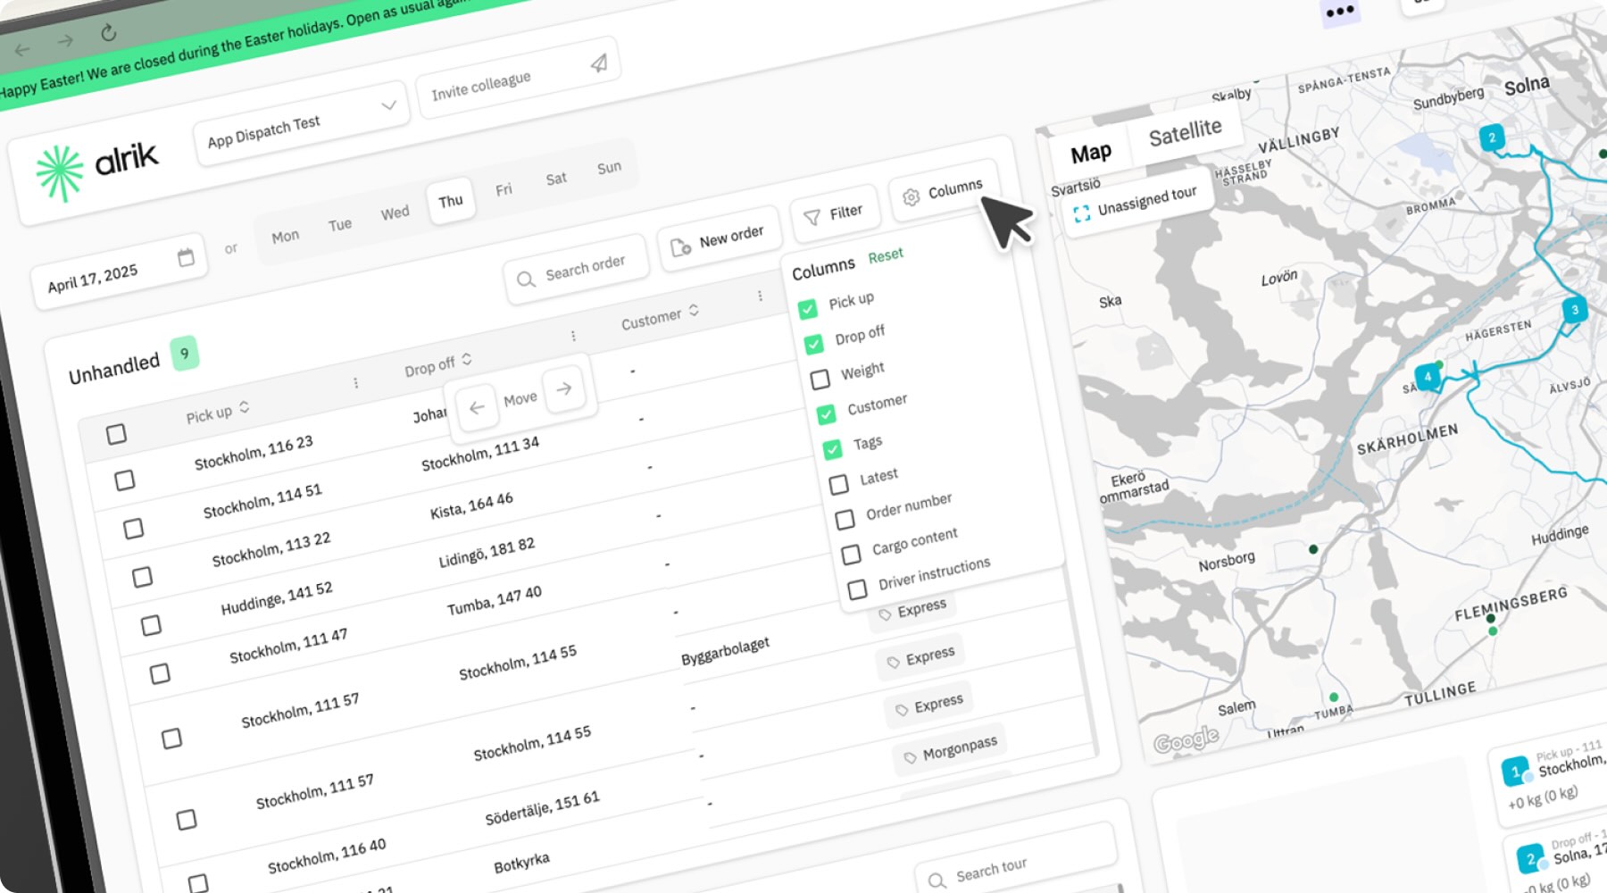
Task: Select the Fri day tab
Action: click(x=504, y=189)
